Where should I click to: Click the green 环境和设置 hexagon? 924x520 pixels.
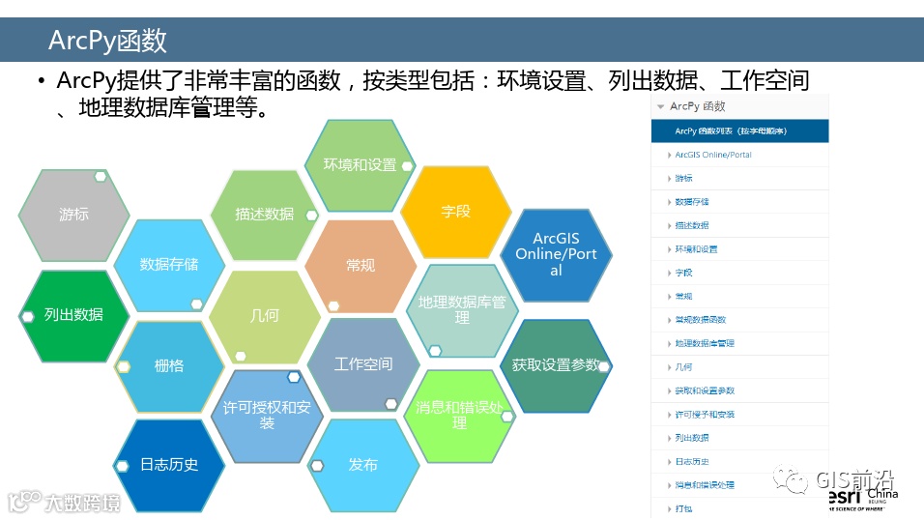click(x=361, y=165)
